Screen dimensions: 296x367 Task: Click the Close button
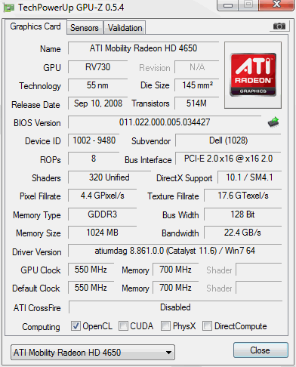click(x=261, y=350)
